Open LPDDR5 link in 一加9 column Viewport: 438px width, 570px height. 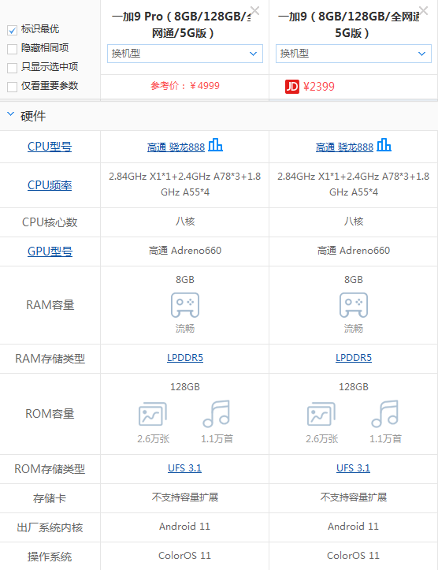(x=354, y=358)
